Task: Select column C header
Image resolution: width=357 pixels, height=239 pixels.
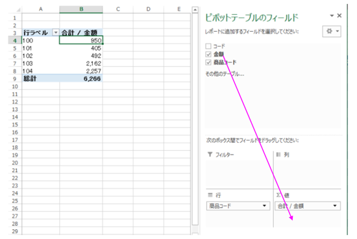Action: 117,9
